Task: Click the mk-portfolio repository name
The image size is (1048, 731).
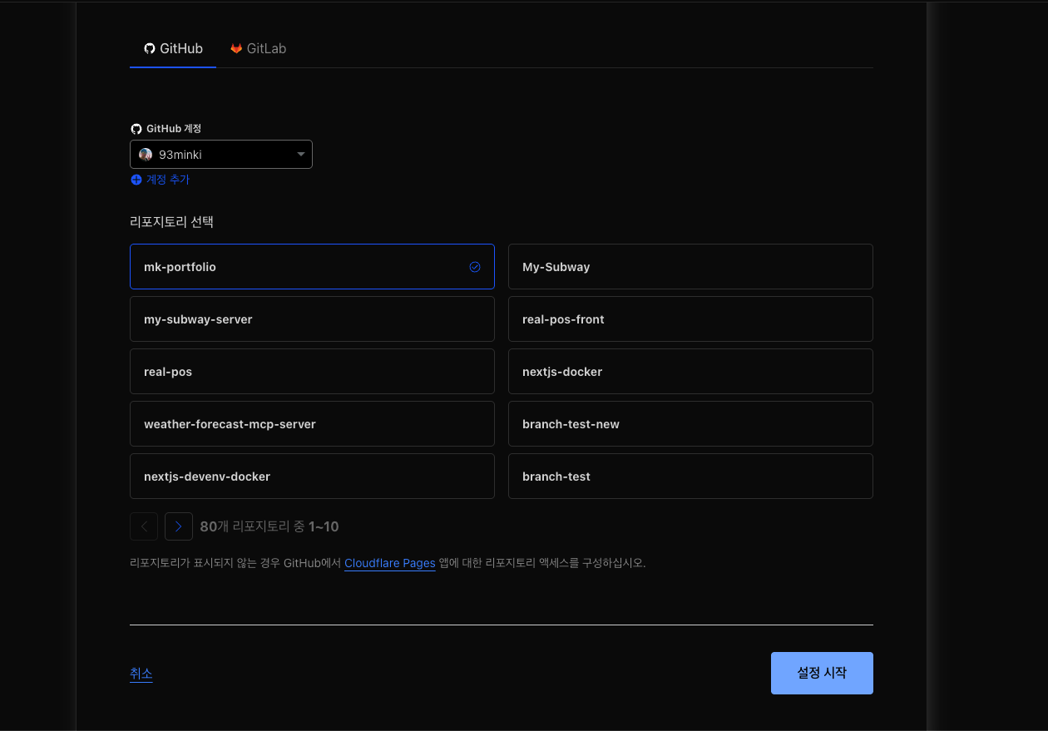Action: 180,267
